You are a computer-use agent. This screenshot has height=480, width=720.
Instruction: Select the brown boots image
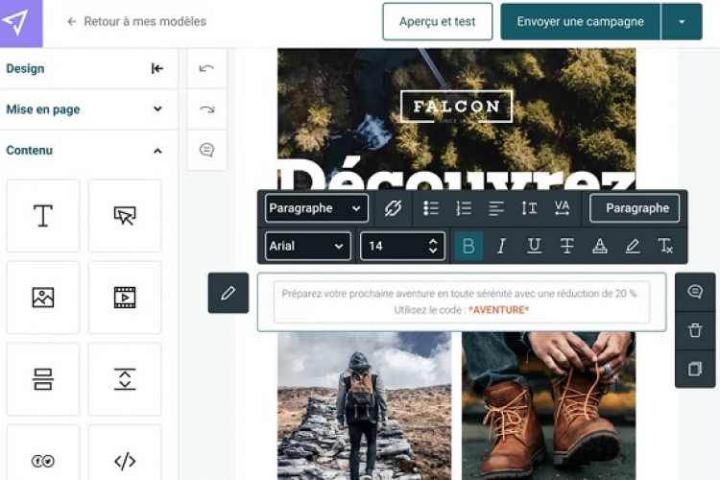tap(549, 406)
